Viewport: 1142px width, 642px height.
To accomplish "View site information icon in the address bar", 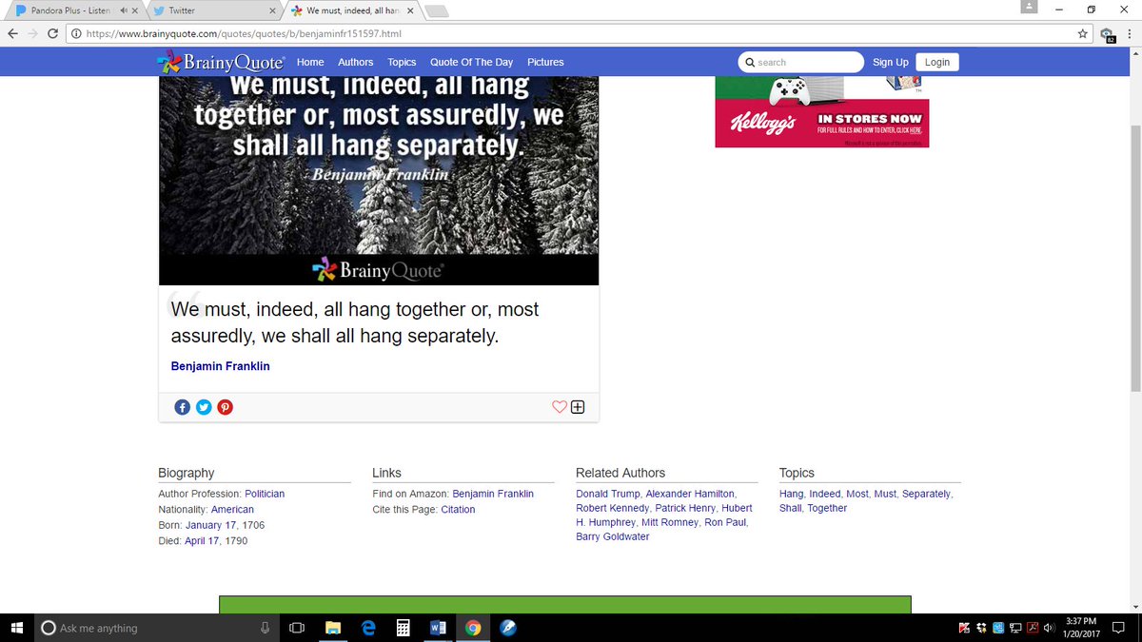I will pyautogui.click(x=77, y=33).
